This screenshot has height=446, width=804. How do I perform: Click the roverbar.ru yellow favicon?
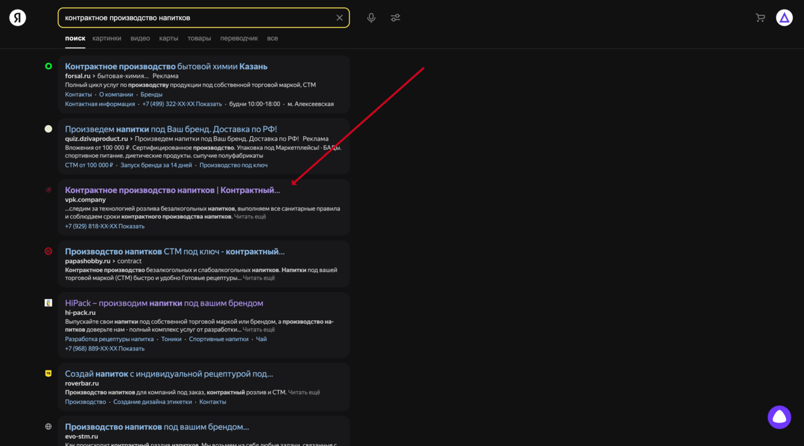(x=49, y=373)
